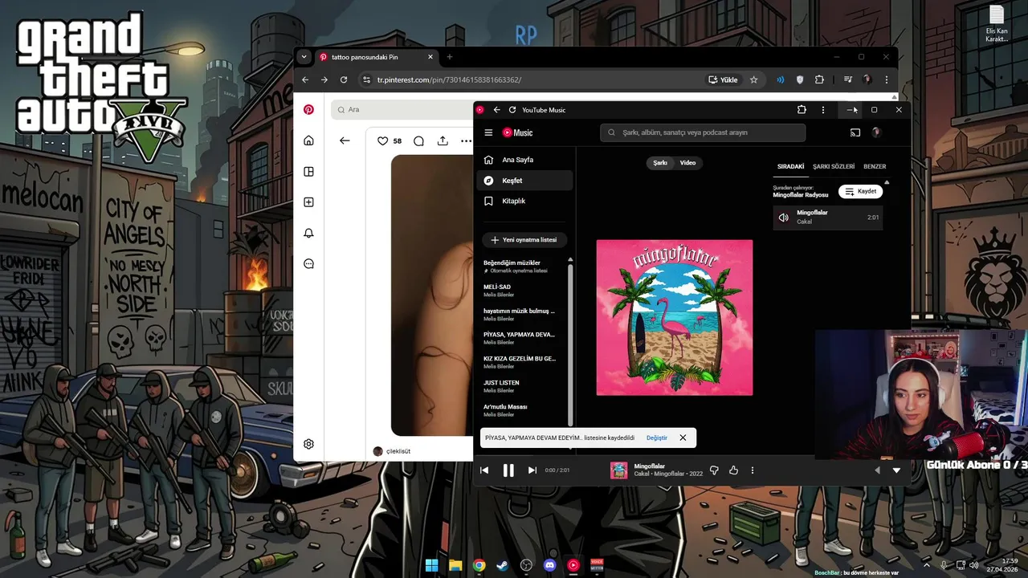Open Chrome tab search dropdown
The height and width of the screenshot is (578, 1028).
pos(304,57)
